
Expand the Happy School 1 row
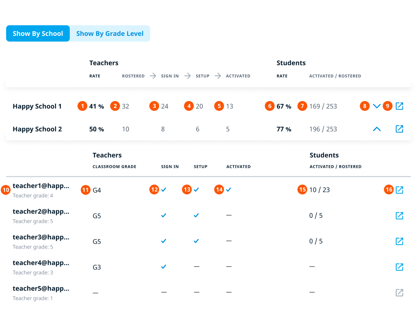point(377,106)
